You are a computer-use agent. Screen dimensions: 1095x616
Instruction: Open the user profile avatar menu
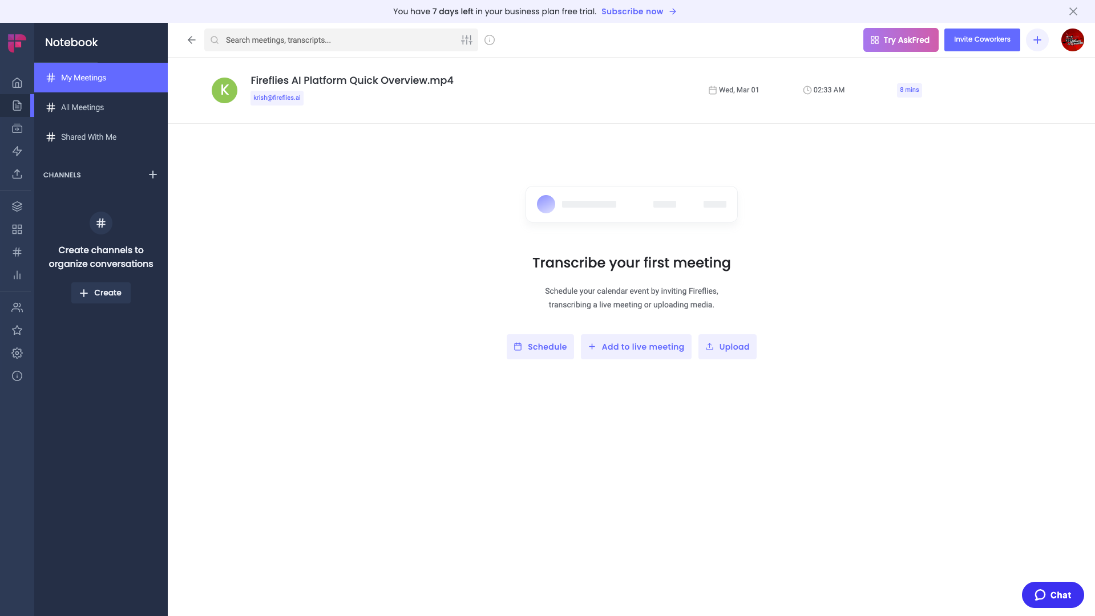(x=1072, y=40)
